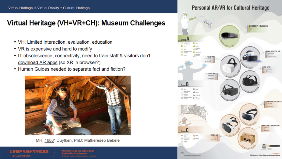Click the Microsoft HoloLens headset image

point(230,36)
